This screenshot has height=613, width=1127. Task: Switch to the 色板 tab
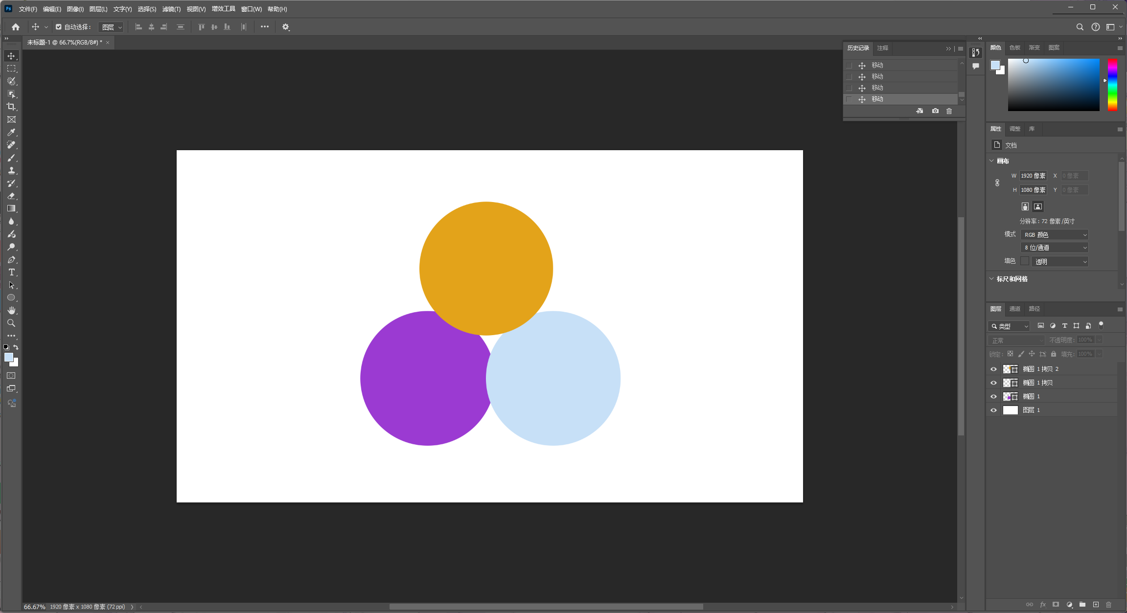(1015, 47)
